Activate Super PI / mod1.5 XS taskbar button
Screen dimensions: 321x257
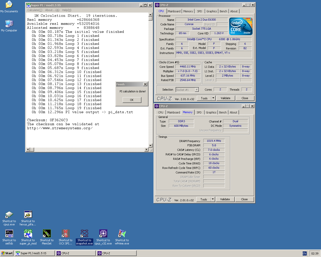pos(35,253)
